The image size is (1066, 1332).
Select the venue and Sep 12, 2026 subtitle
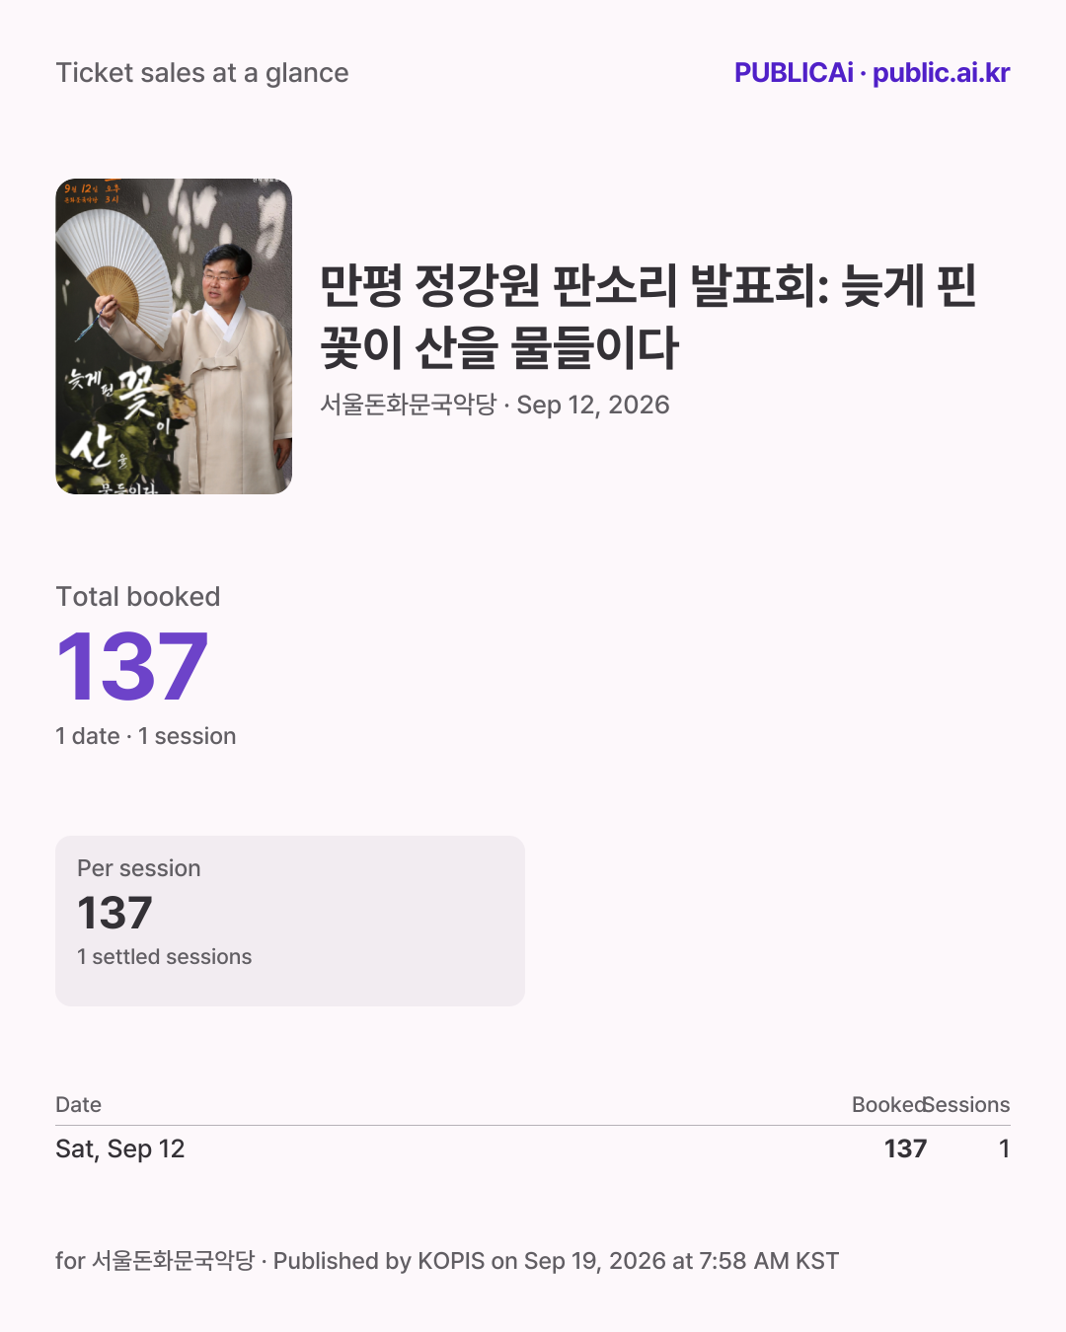[495, 405]
